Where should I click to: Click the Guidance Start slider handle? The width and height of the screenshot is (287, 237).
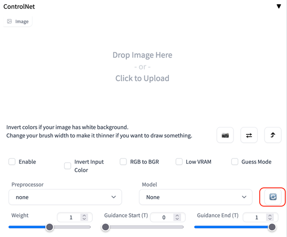pyautogui.click(x=105, y=227)
